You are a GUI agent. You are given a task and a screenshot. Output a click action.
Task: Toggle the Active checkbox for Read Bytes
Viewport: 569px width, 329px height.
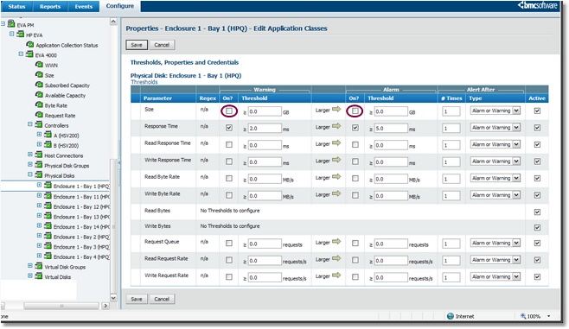(537, 212)
